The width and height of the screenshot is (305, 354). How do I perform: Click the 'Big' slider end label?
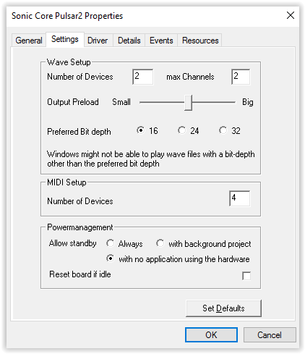coord(248,102)
